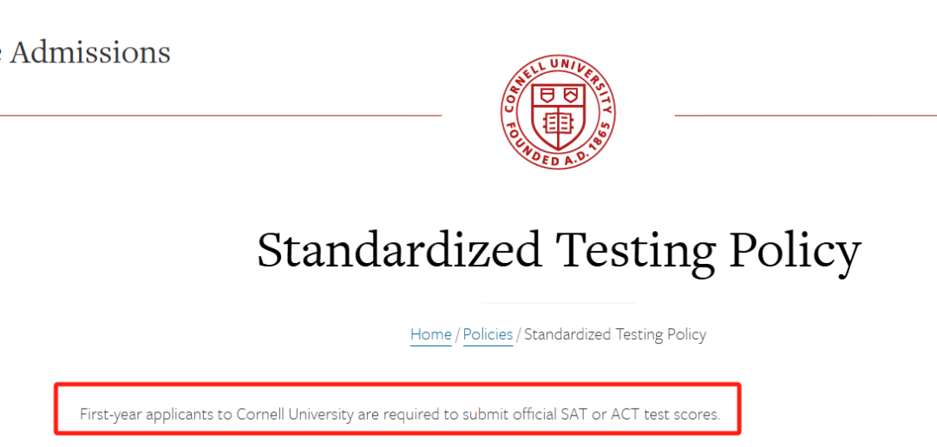Viewport: 937px width, 447px height.
Task: Click 'test scores' at the sentence end
Action: pos(681,413)
